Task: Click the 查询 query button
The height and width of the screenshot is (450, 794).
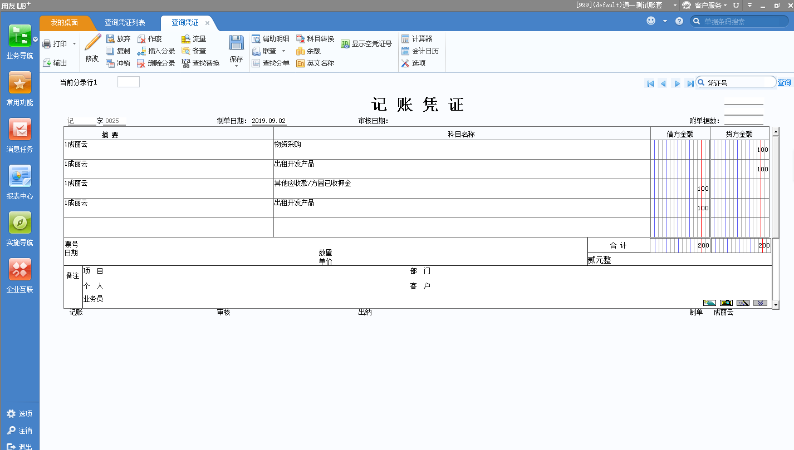Action: [x=784, y=82]
